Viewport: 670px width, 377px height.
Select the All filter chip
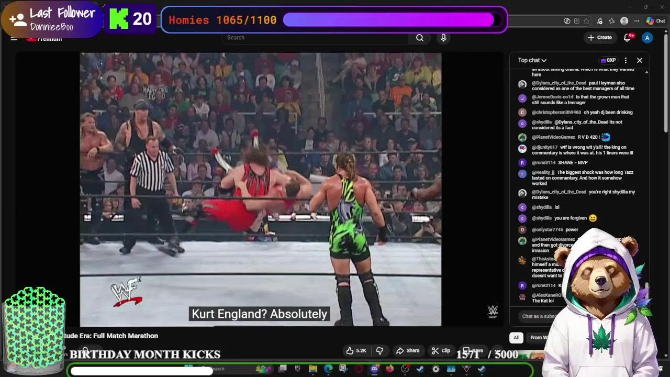[516, 338]
